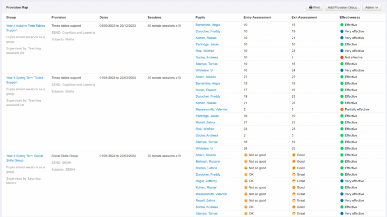
Task: Open the Admin dropdown menu
Action: click(x=371, y=8)
